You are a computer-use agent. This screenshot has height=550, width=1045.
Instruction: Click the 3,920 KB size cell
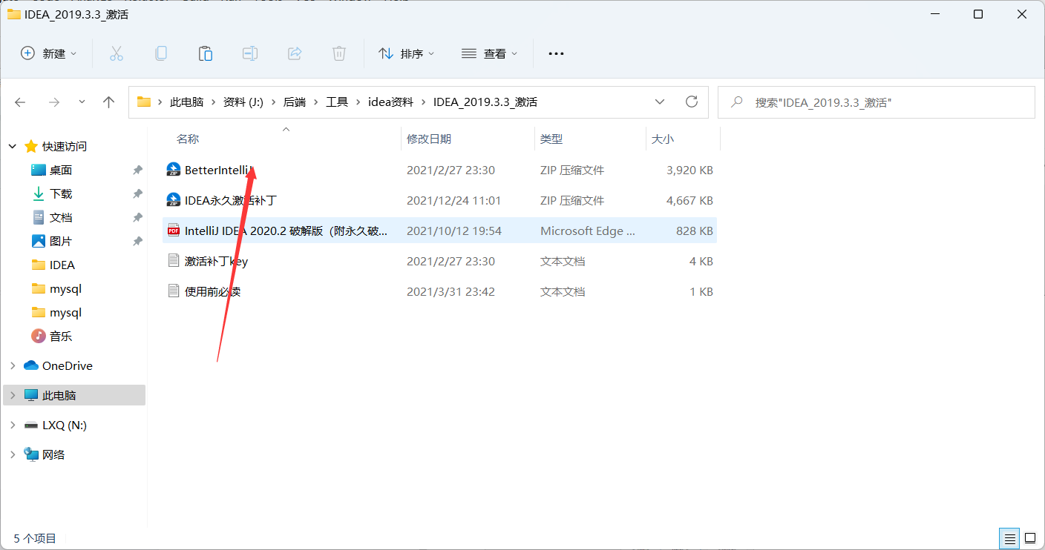(x=690, y=170)
